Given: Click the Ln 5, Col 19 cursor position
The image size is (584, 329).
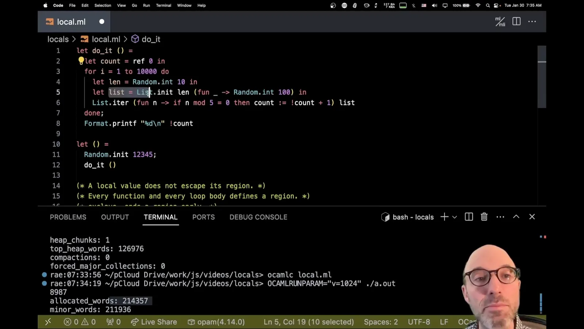Looking at the screenshot, I should tap(309, 322).
